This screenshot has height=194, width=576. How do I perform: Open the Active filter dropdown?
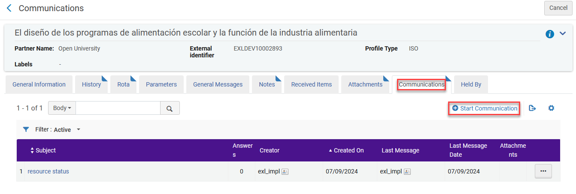coord(78,129)
